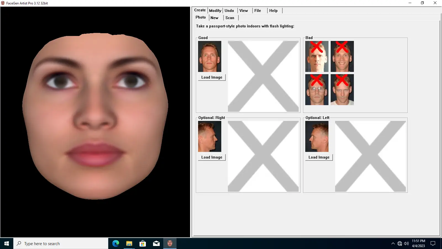Switch to the Modify tab

[215, 11]
